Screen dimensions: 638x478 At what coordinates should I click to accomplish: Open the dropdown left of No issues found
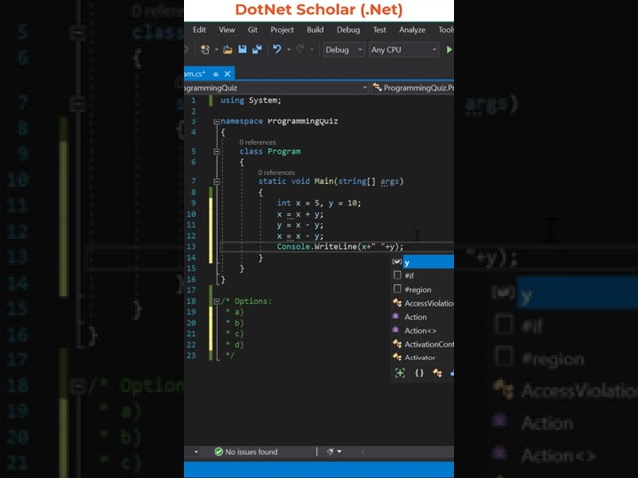pos(196,451)
